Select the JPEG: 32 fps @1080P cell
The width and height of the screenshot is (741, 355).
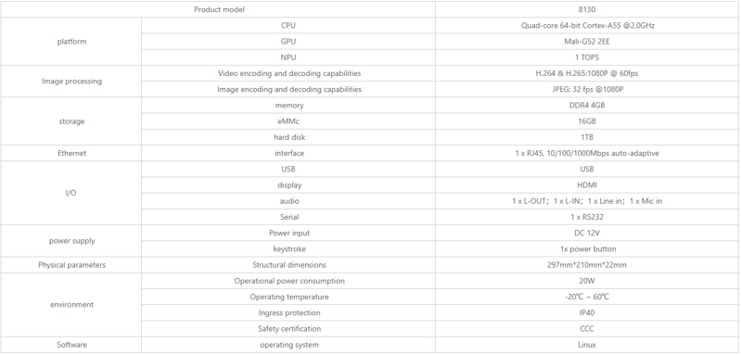point(587,89)
